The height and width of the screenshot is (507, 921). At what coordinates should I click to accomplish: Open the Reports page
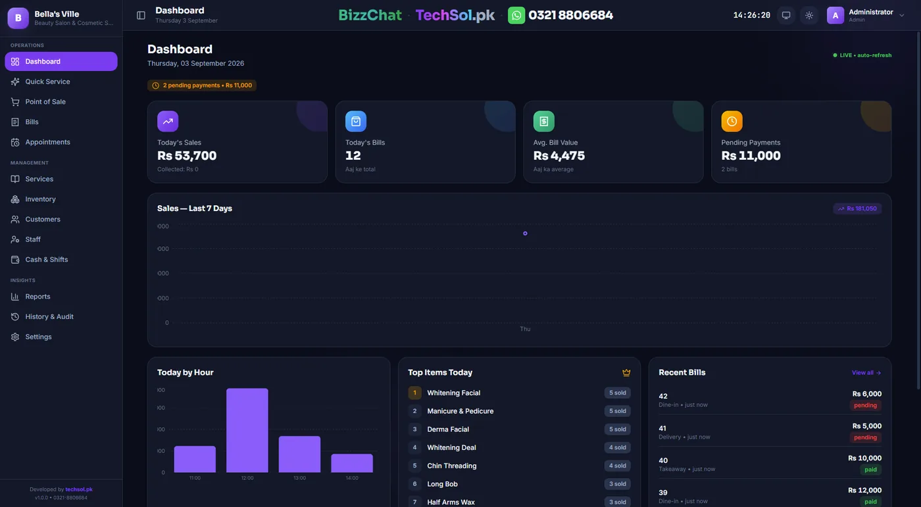pyautogui.click(x=61, y=297)
